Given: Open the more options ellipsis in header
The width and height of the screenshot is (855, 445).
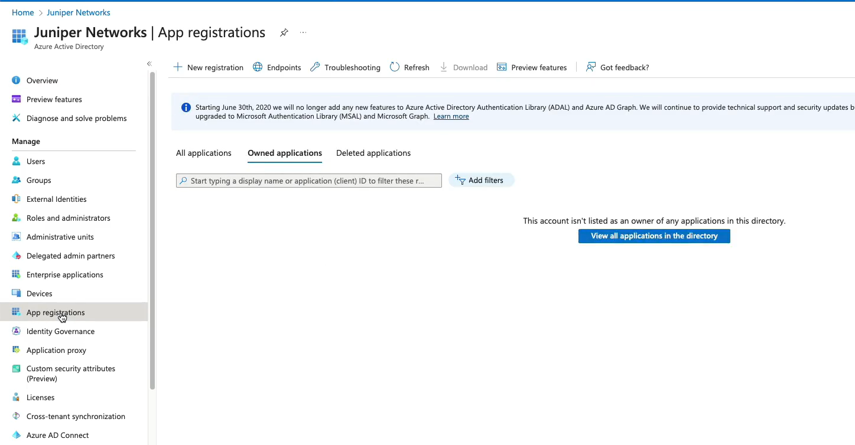Looking at the screenshot, I should 303,32.
